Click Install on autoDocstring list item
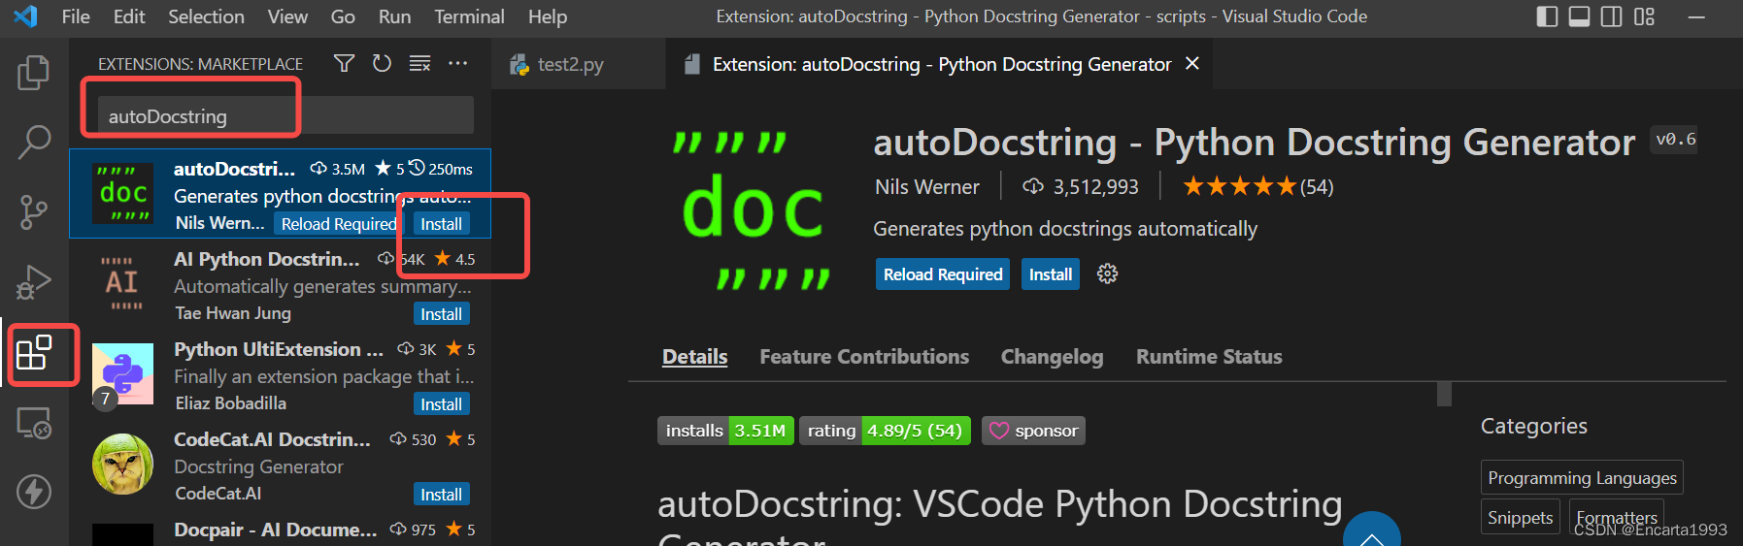This screenshot has width=1743, height=546. click(441, 224)
